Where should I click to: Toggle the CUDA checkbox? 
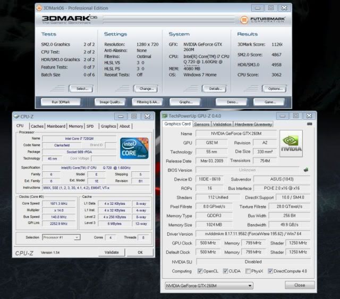225,271
